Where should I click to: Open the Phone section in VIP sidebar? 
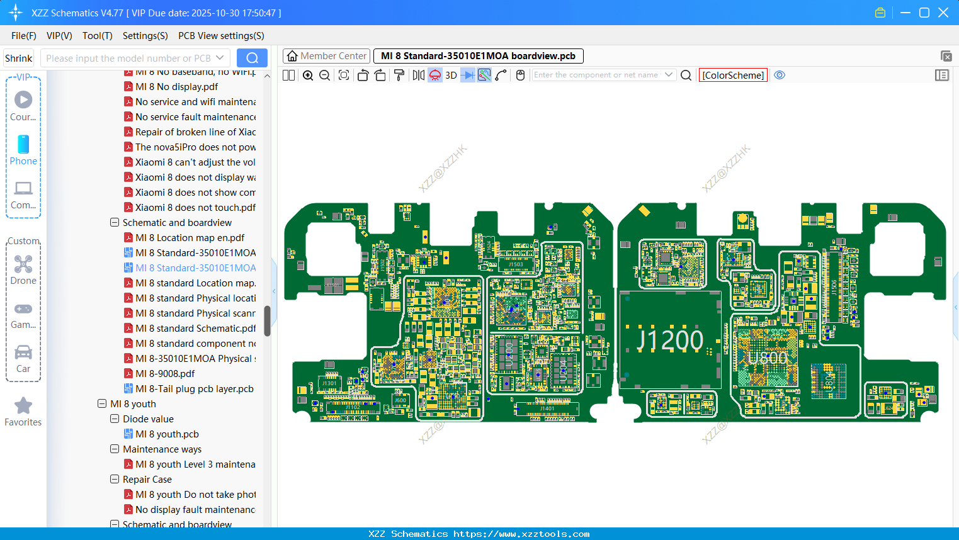(23, 151)
